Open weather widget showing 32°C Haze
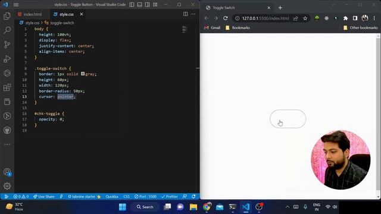This screenshot has width=381, height=214. (x=14, y=207)
